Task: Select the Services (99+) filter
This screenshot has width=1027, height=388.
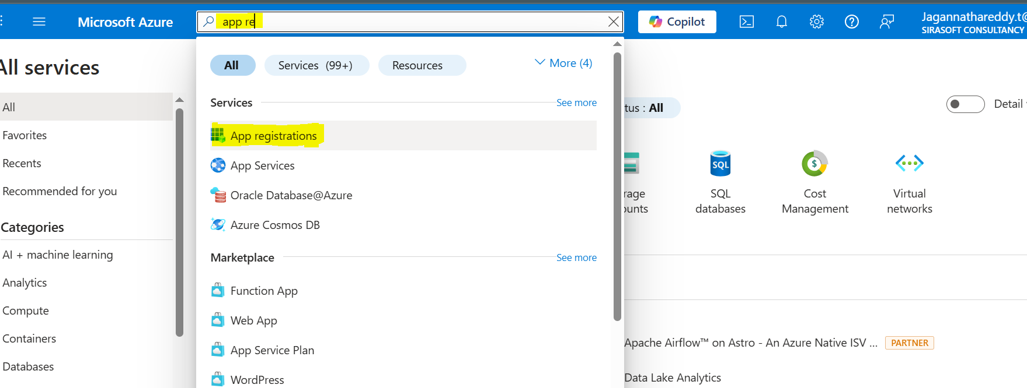Action: (x=316, y=65)
